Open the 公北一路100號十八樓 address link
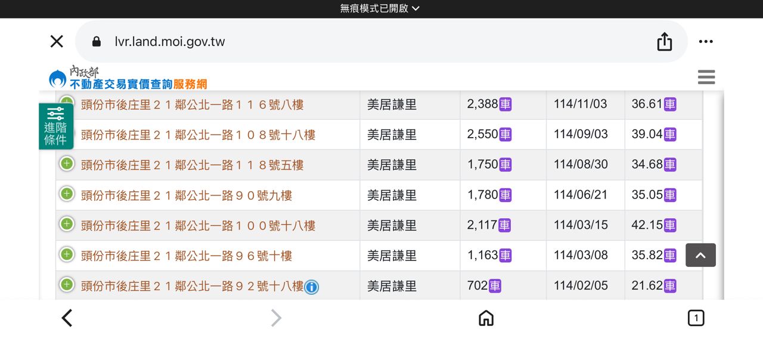763x351 pixels. pos(198,226)
